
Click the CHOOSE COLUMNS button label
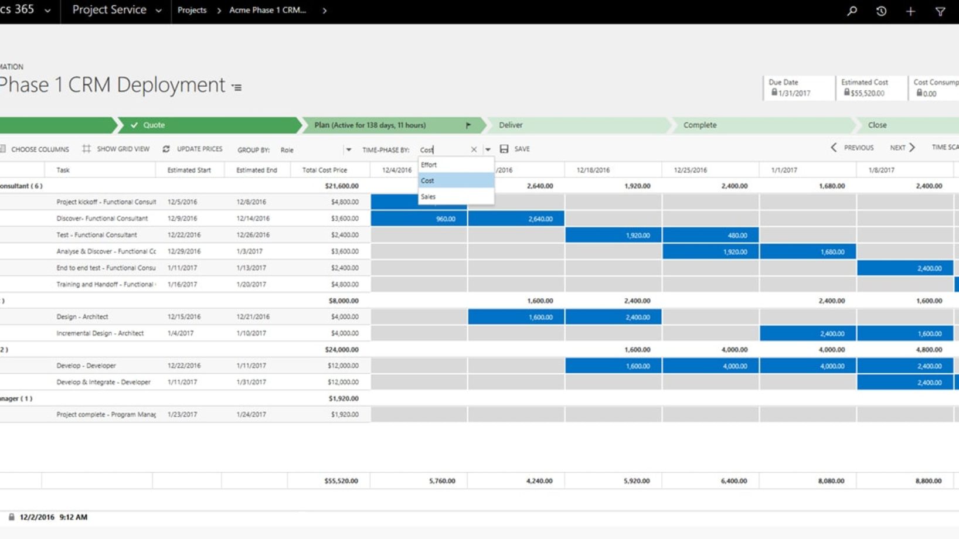[x=40, y=149]
